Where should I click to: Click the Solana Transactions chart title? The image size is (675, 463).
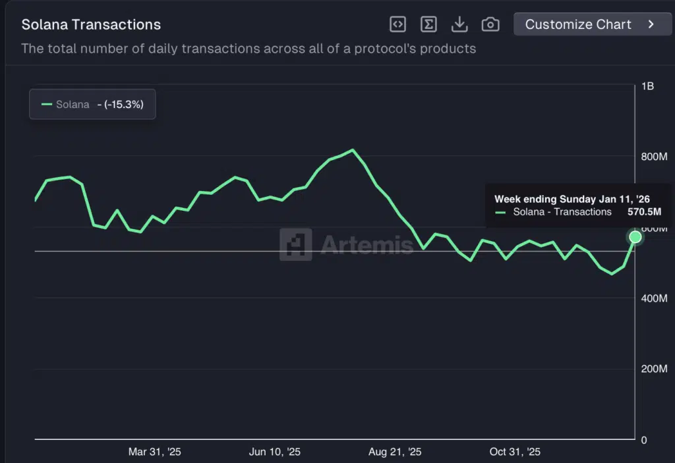click(x=91, y=24)
